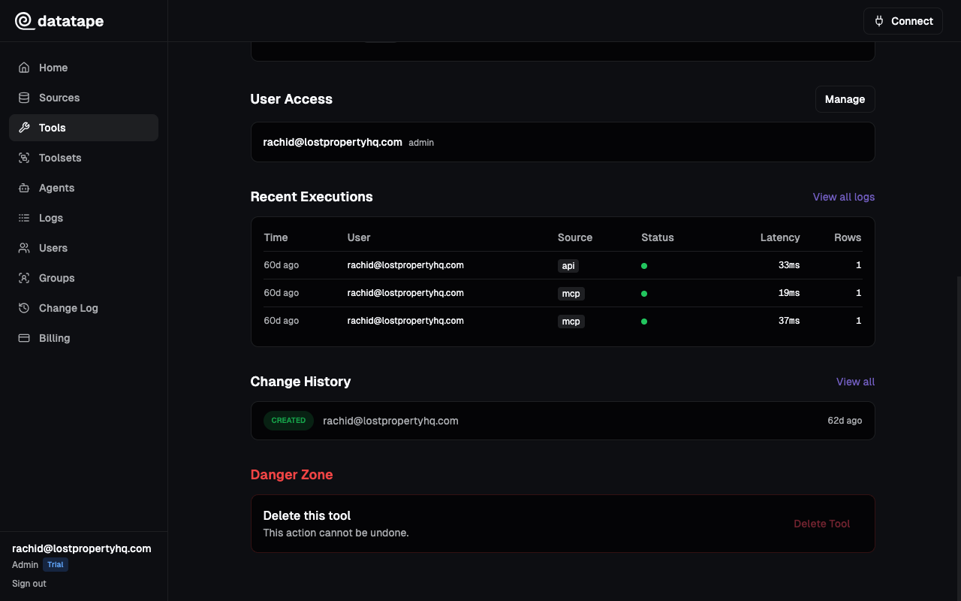Click email in the api execution row
This screenshot has width=961, height=601.
tap(405, 265)
